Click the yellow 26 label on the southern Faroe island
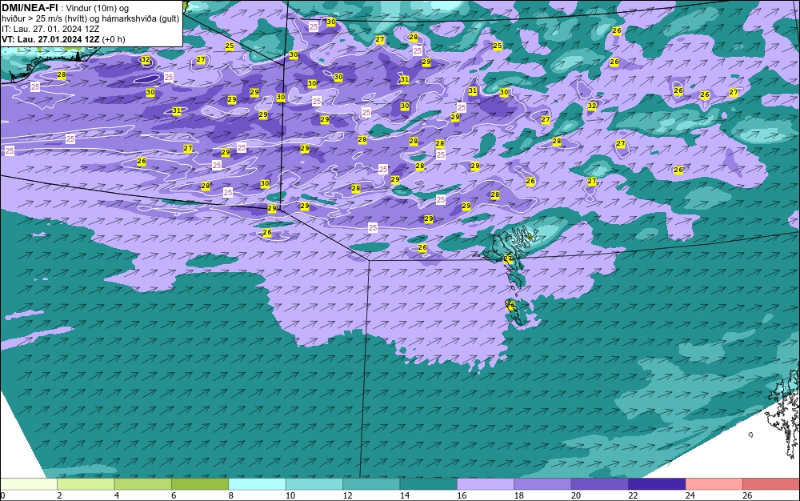The image size is (800, 501). pos(510,305)
